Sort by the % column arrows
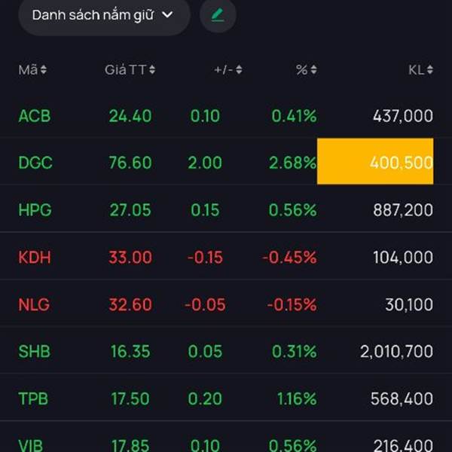 313,70
